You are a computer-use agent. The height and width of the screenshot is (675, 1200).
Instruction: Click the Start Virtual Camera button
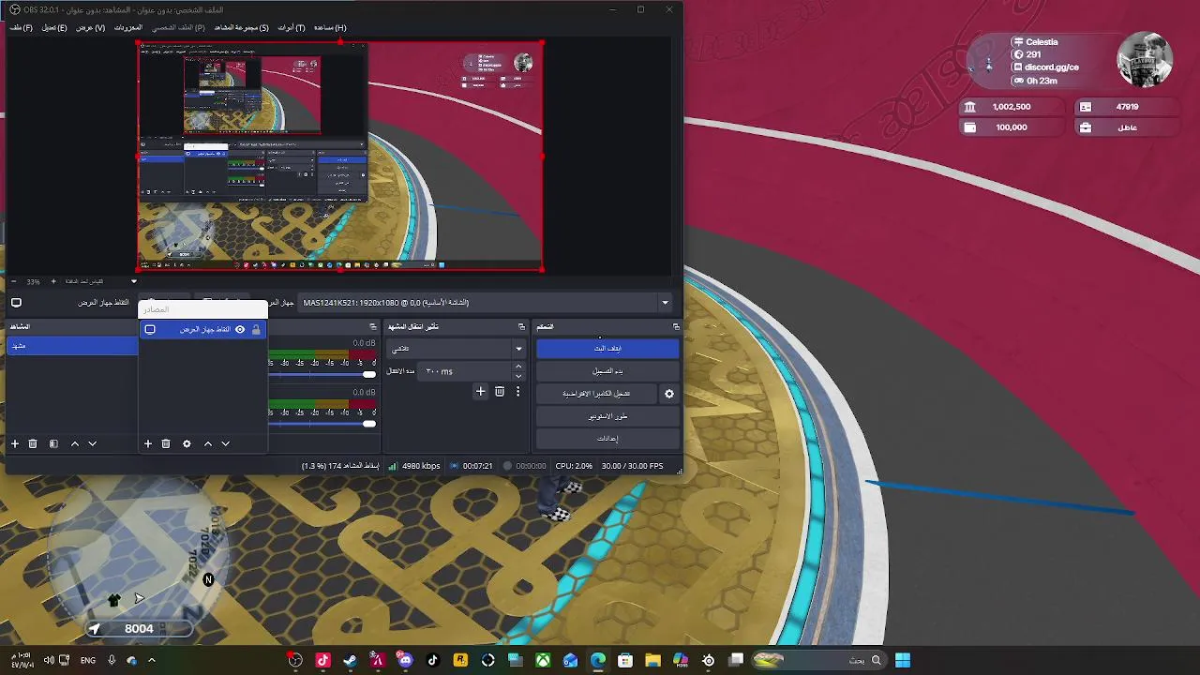click(596, 394)
